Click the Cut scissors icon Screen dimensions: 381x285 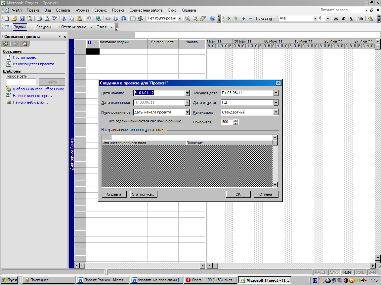point(64,18)
